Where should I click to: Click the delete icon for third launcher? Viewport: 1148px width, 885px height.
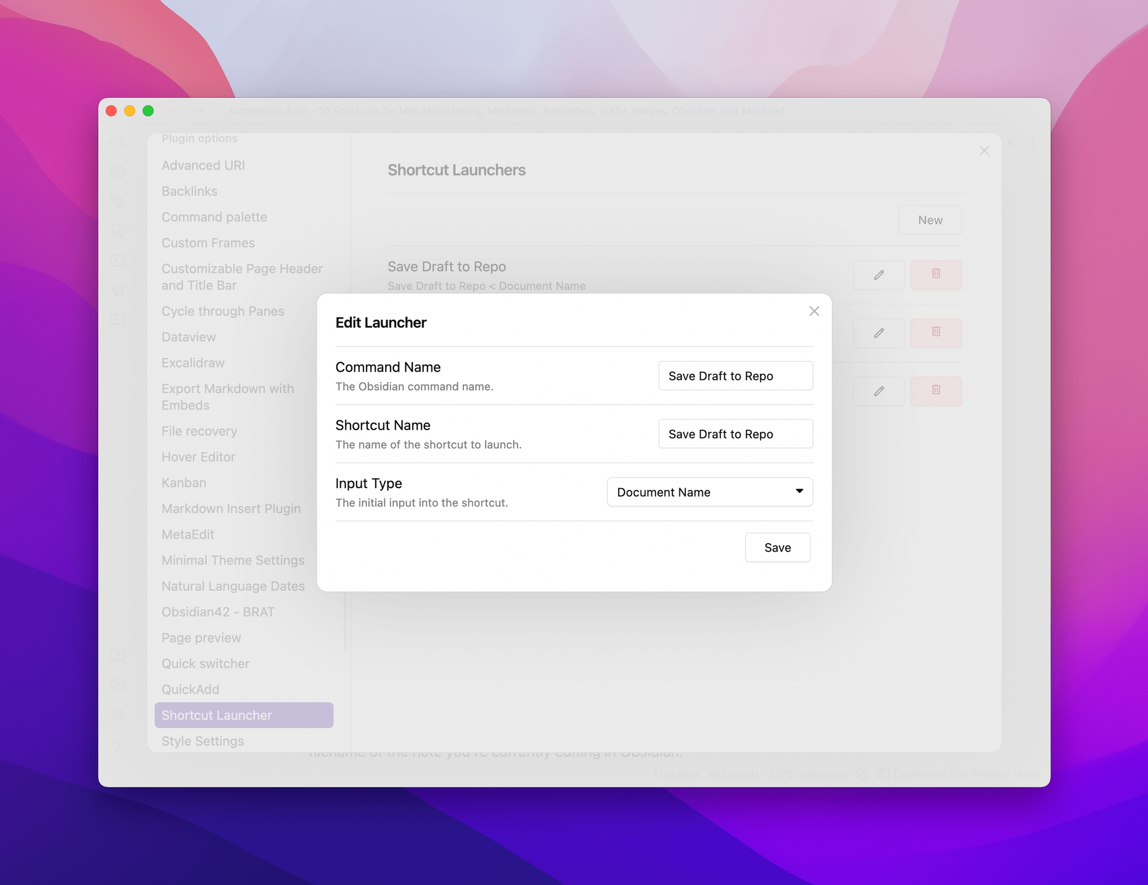[936, 390]
